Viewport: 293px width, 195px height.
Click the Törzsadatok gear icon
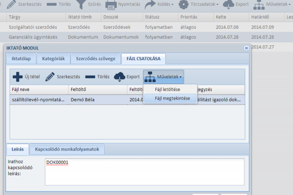(x=184, y=4)
